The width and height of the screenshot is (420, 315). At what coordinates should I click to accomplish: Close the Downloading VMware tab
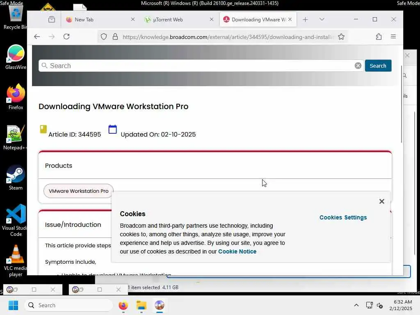[x=290, y=19]
